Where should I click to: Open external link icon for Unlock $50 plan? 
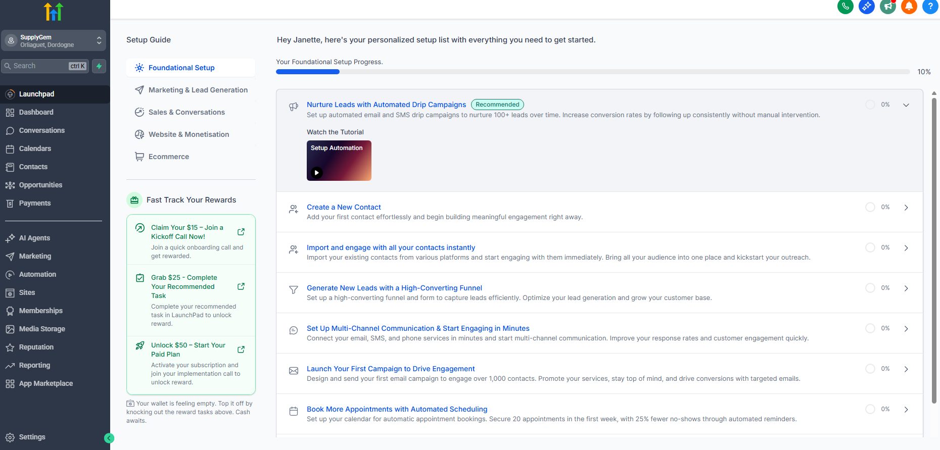[x=241, y=349]
